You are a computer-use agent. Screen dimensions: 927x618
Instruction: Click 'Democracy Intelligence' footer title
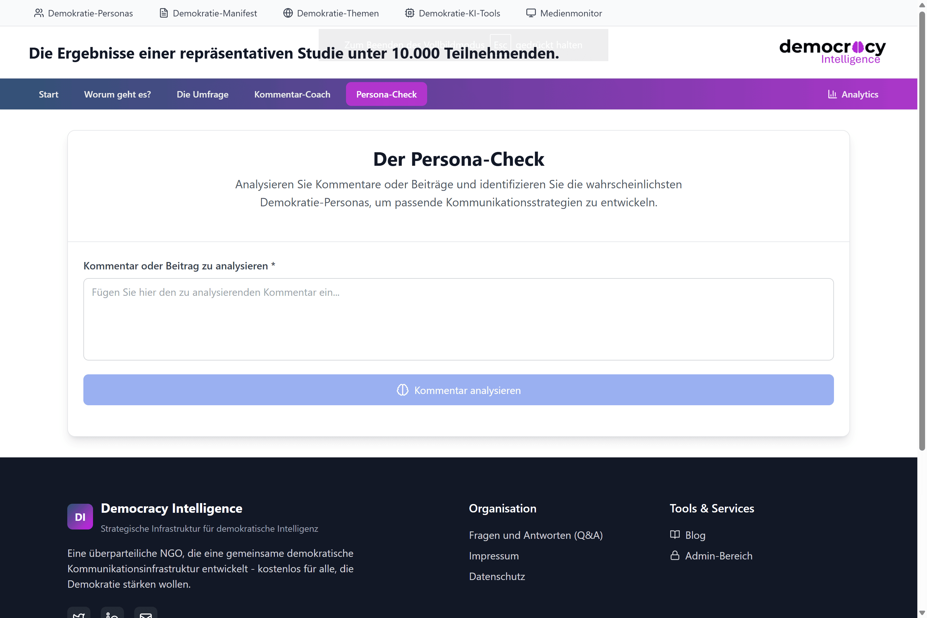[x=172, y=508]
